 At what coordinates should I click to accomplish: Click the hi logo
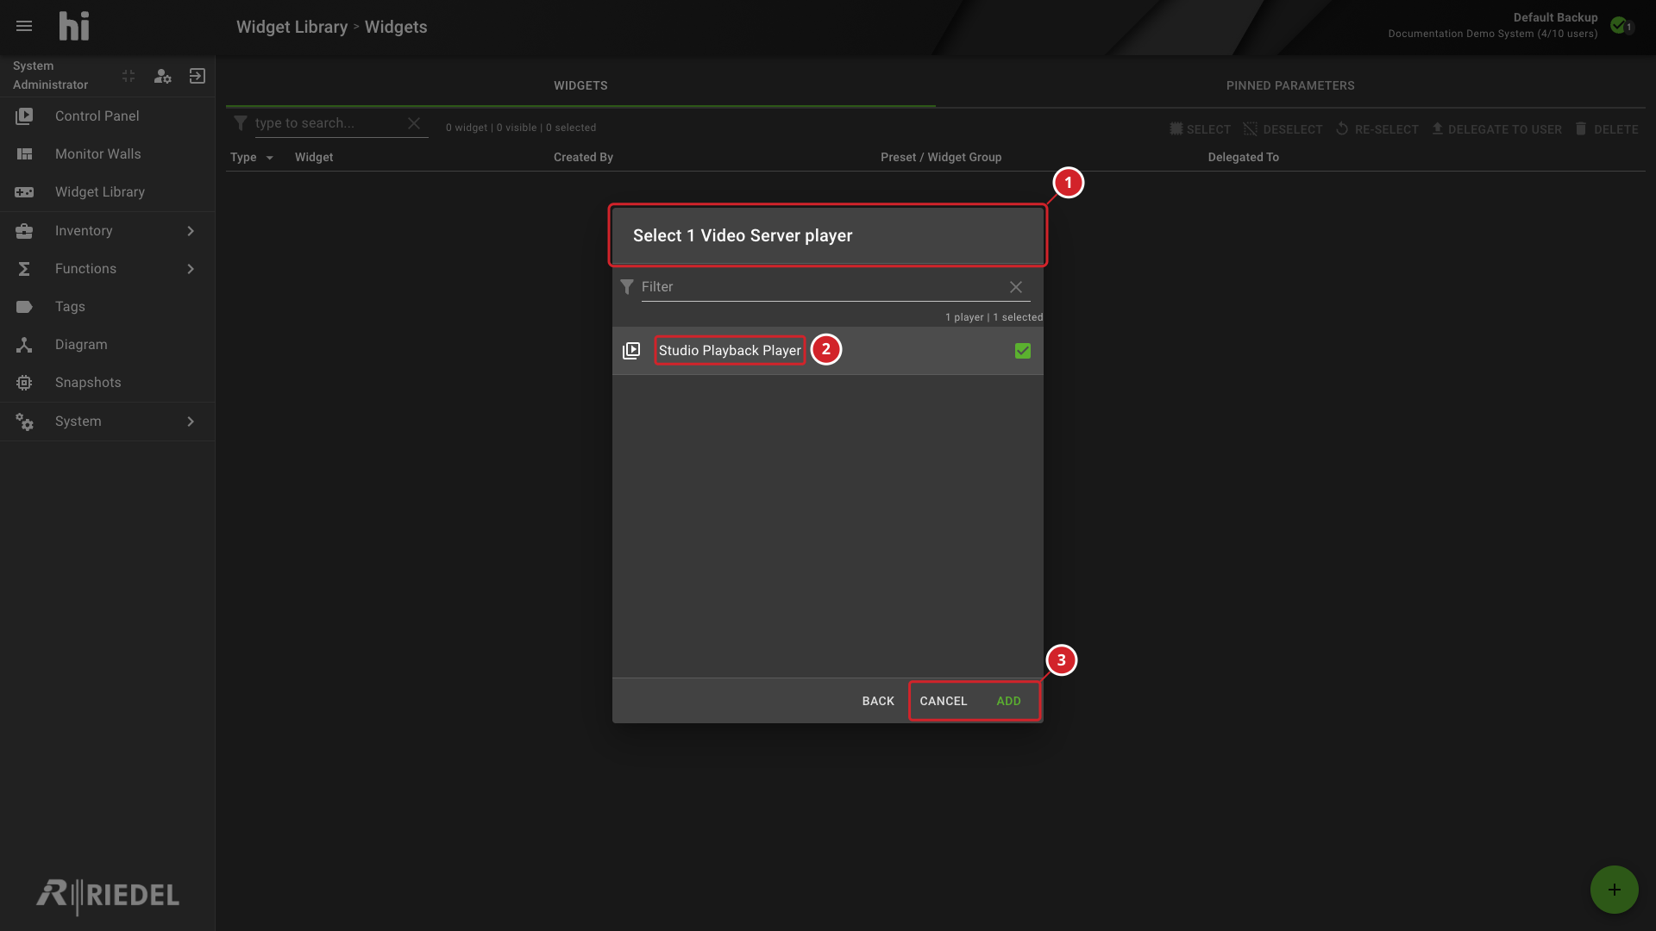(x=74, y=26)
